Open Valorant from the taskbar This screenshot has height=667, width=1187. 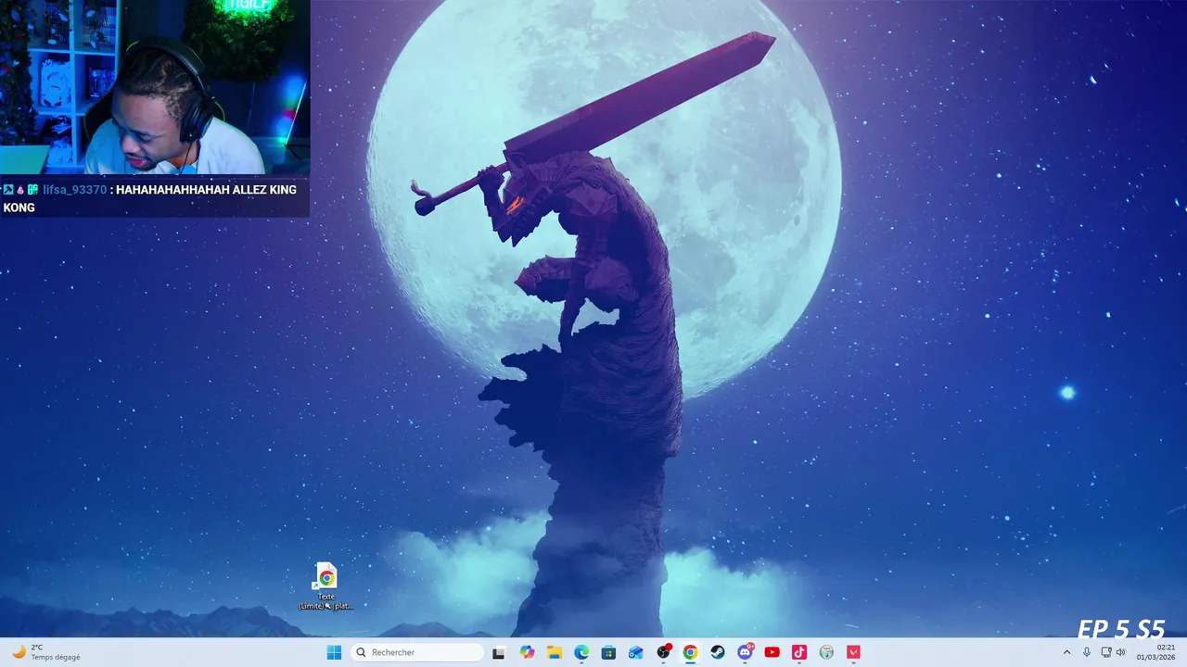pos(853,652)
